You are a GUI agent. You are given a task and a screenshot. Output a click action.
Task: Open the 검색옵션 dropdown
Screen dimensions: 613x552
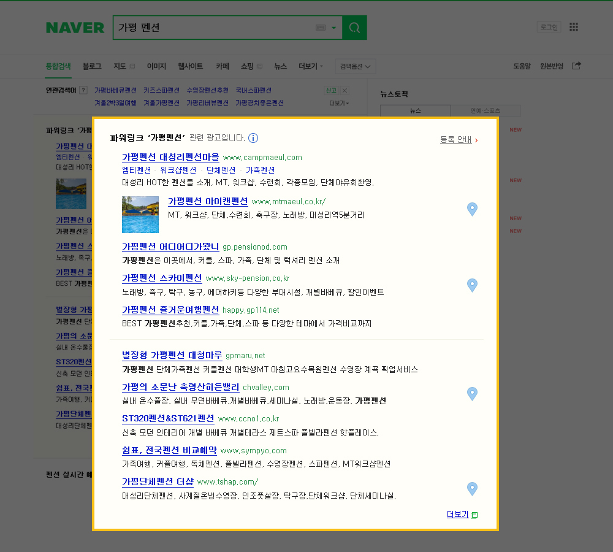coord(356,66)
